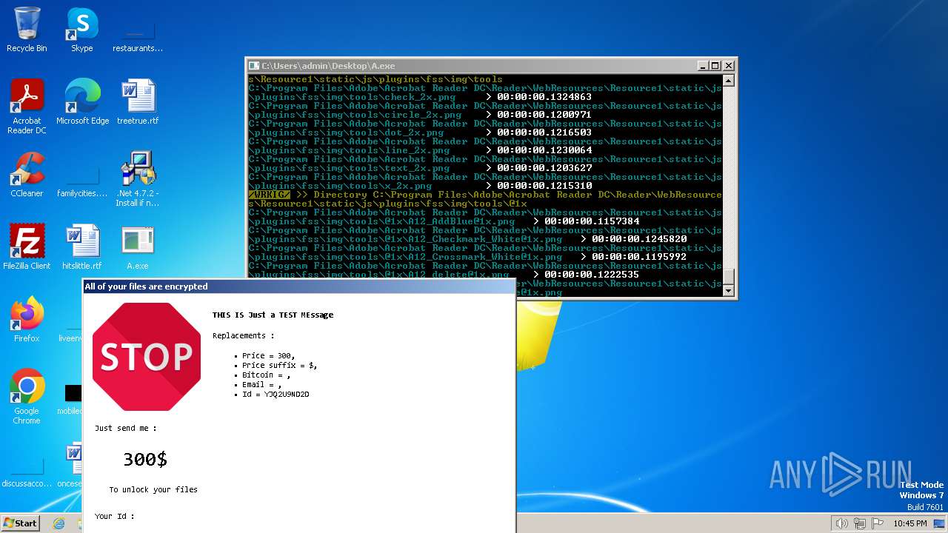Screen dimensions: 948x533
Task: Select the A.exe desktop file icon
Action: (x=138, y=247)
